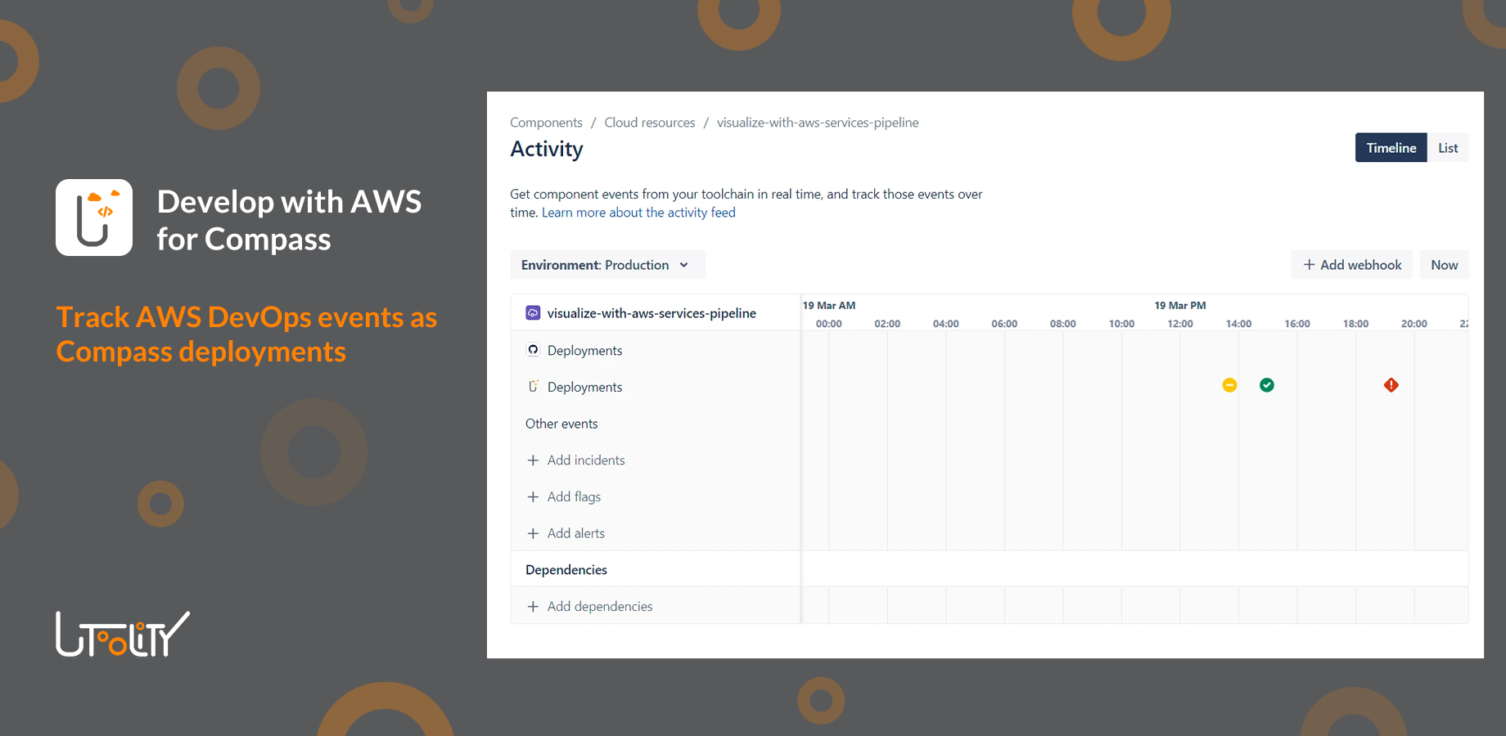Click Add dependencies under Dependencies
The image size is (1506, 736).
pos(599,605)
